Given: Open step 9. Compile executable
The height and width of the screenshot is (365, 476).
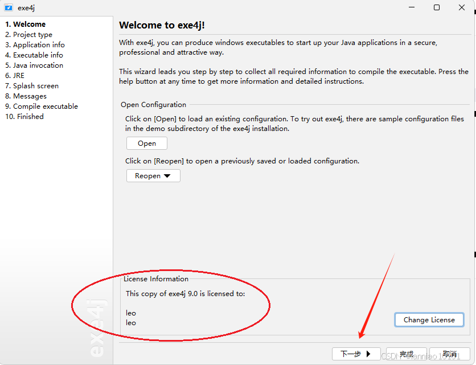Looking at the screenshot, I should [42, 106].
